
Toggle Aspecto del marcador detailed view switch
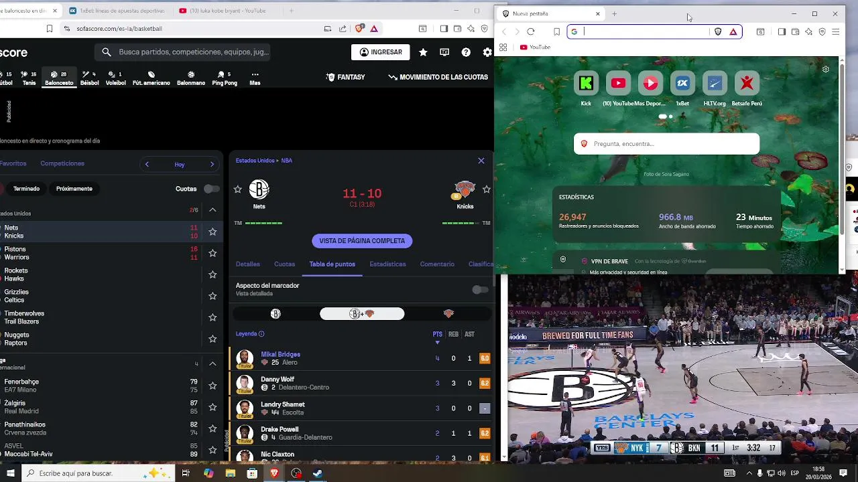(x=480, y=290)
